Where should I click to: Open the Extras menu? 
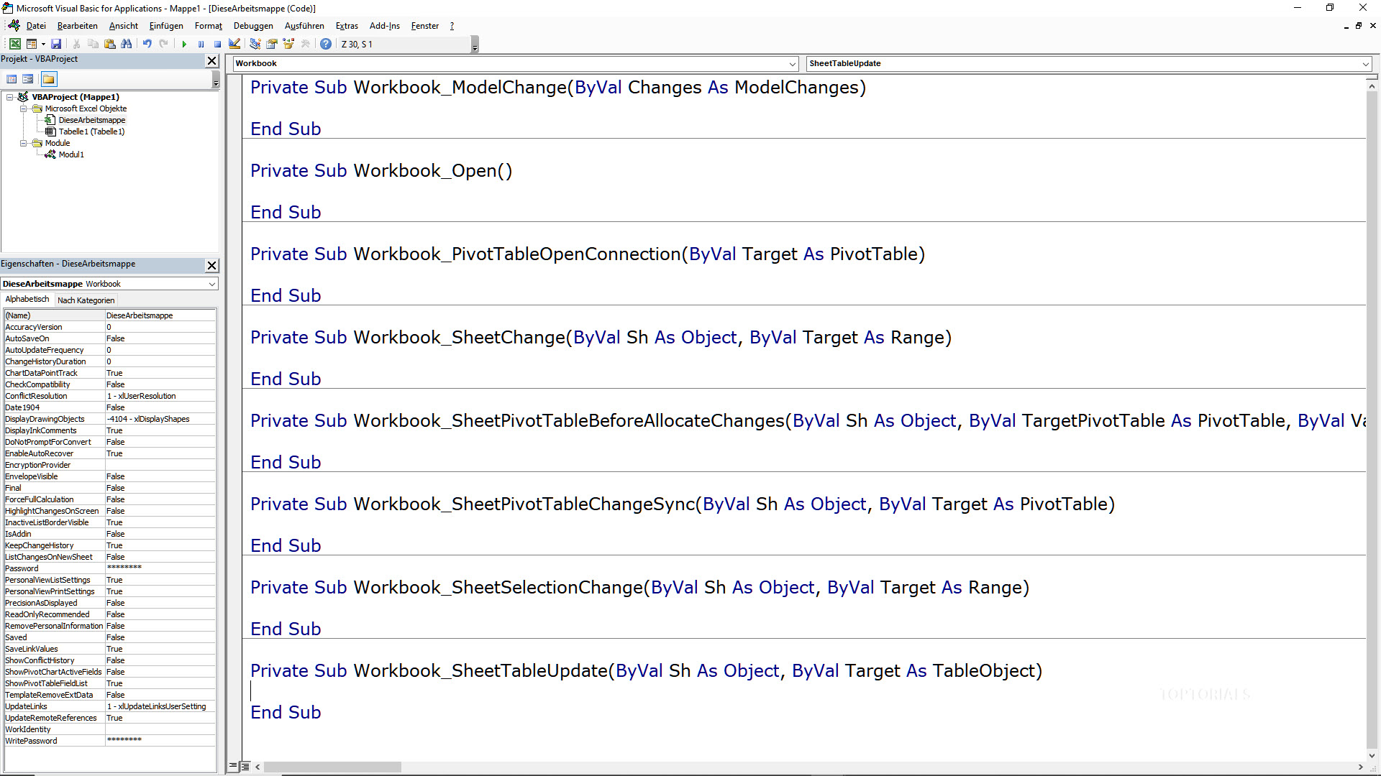click(x=347, y=26)
